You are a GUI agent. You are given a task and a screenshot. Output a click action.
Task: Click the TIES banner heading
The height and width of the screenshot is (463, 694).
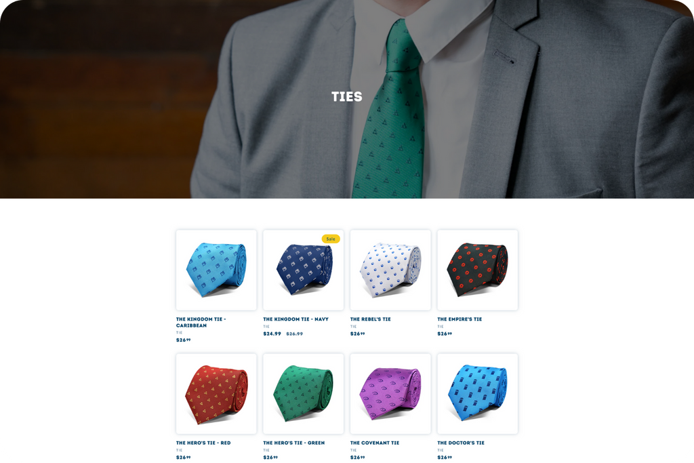[x=347, y=96]
